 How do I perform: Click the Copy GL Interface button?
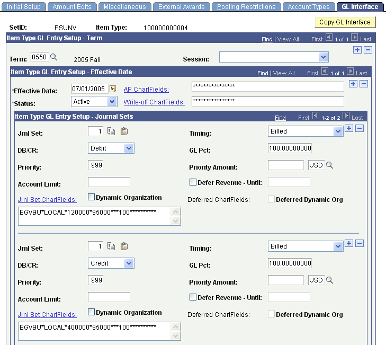[345, 22]
